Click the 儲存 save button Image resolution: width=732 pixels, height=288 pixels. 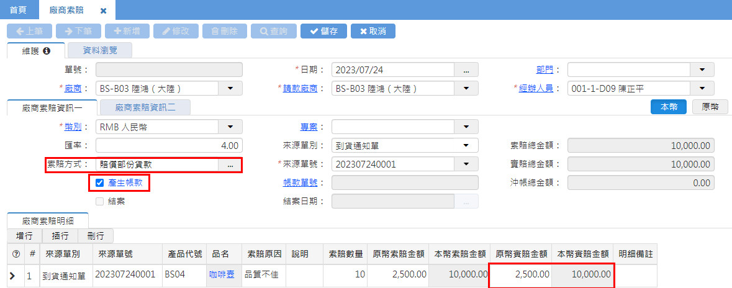(x=323, y=31)
